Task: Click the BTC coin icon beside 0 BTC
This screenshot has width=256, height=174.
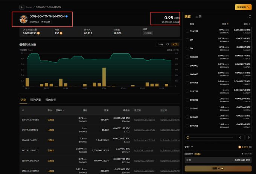Action: click(240, 147)
